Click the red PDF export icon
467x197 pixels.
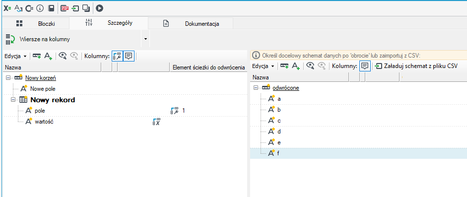click(x=65, y=8)
